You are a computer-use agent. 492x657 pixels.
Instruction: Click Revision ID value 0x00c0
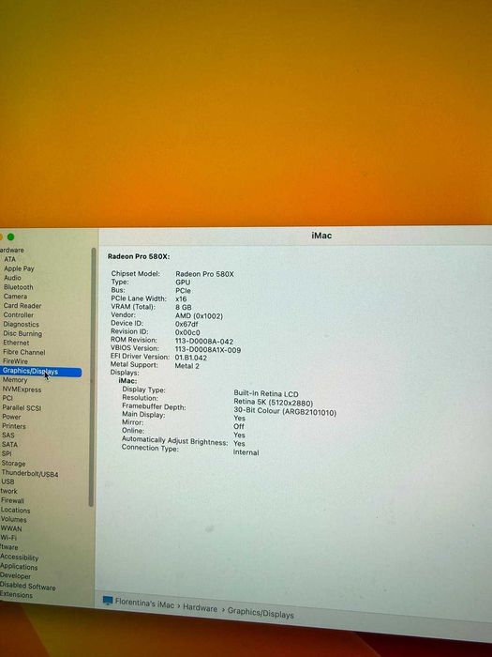(187, 332)
